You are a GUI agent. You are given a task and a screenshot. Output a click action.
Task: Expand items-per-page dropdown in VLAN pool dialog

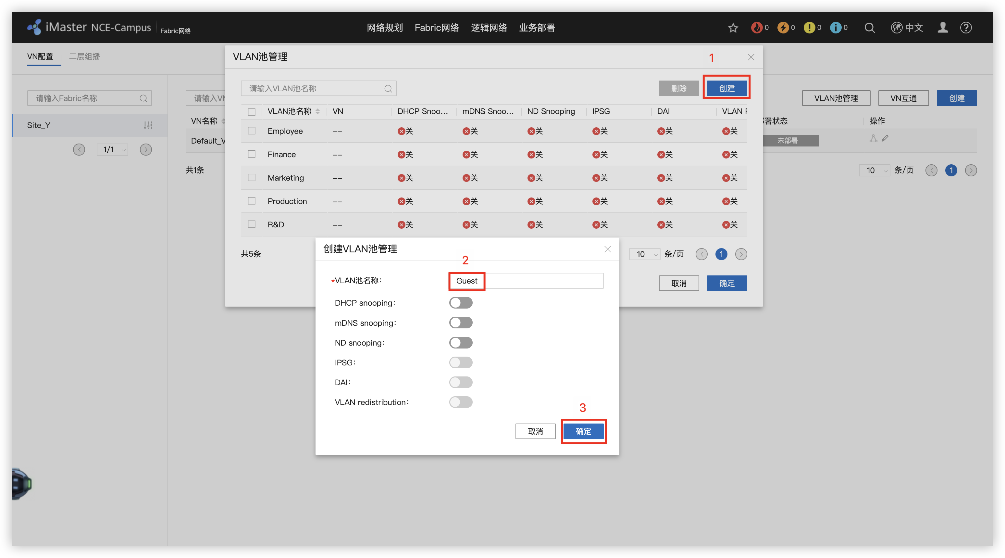[x=644, y=254]
